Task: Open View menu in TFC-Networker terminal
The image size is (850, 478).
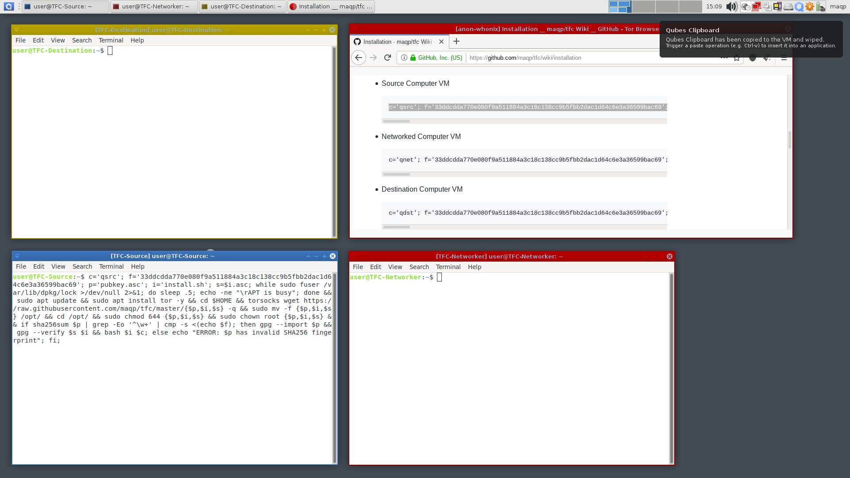Action: click(395, 267)
